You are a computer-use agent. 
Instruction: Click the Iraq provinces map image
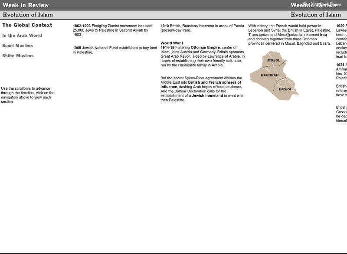click(x=274, y=75)
